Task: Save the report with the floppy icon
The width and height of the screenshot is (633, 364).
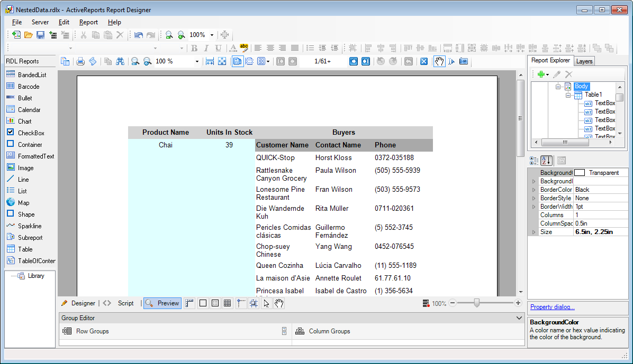Action: click(x=40, y=35)
